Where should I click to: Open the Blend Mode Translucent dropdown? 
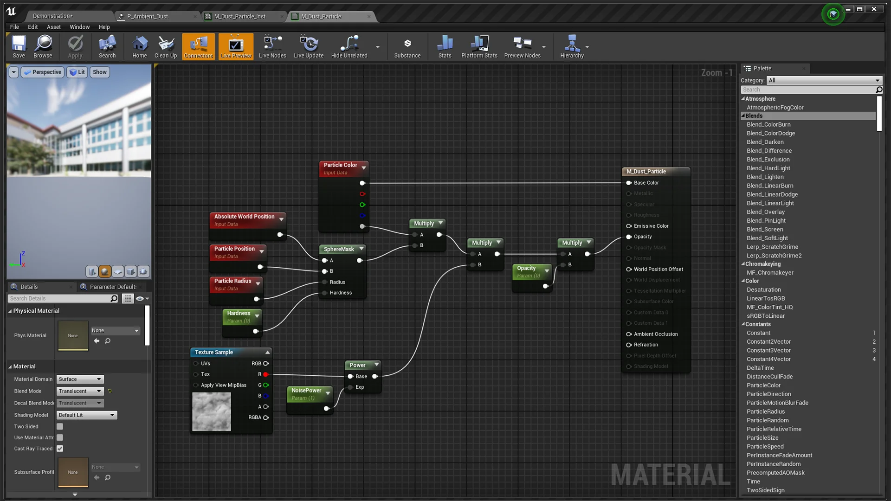click(80, 391)
